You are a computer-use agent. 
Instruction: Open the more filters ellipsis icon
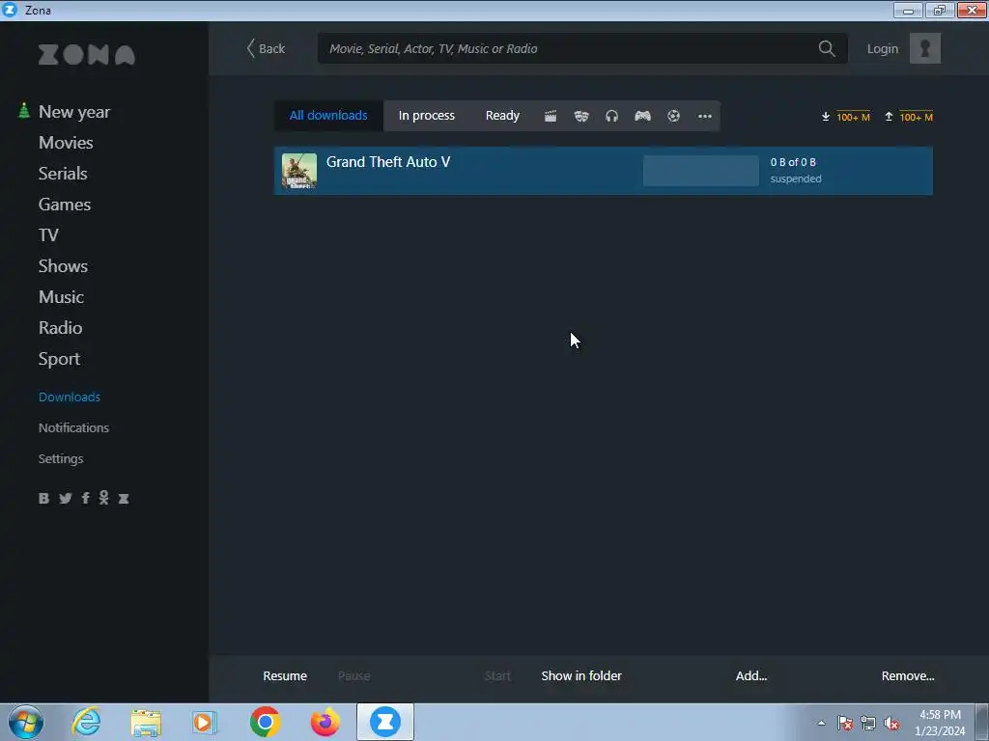click(x=704, y=116)
